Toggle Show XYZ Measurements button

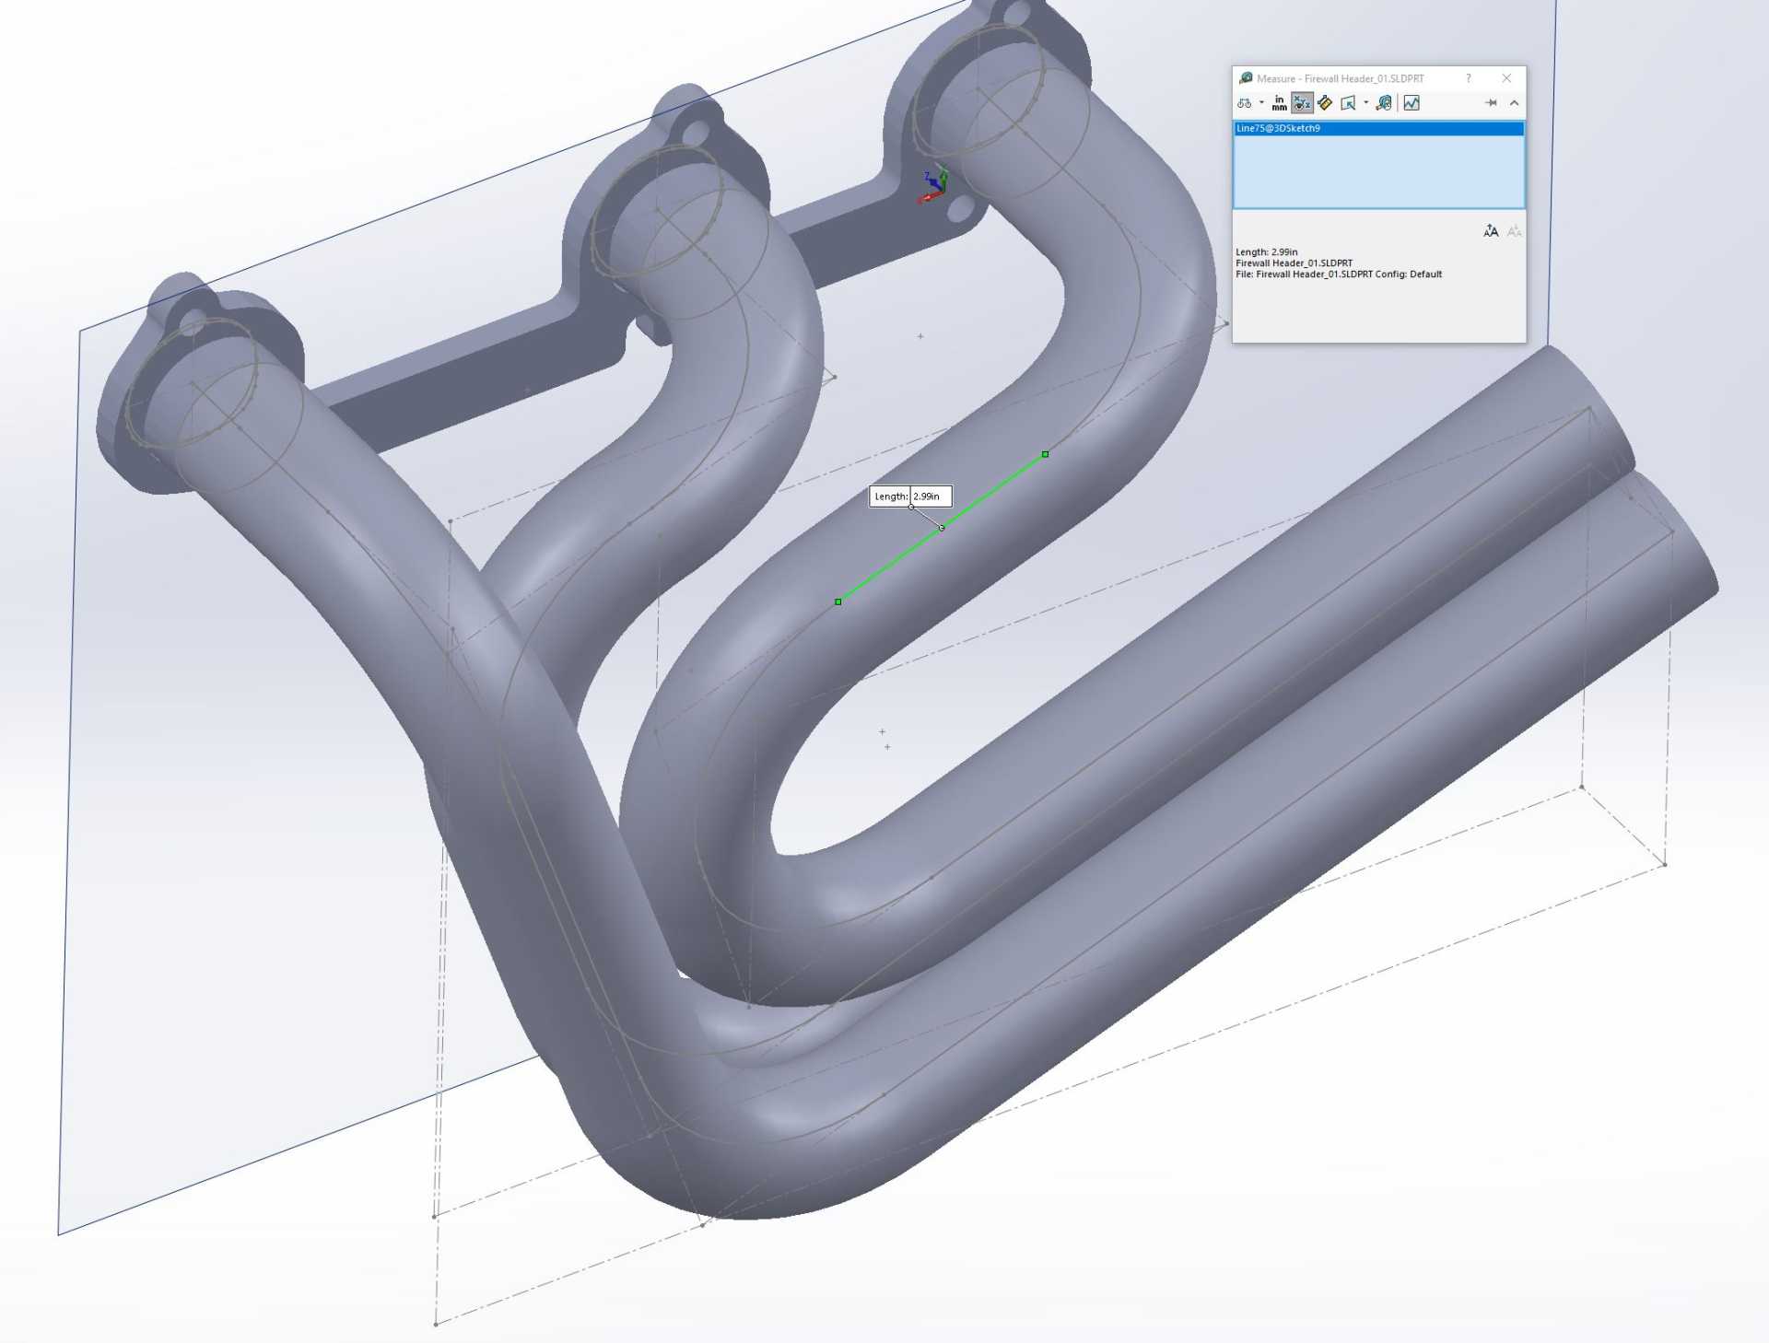click(x=1302, y=103)
